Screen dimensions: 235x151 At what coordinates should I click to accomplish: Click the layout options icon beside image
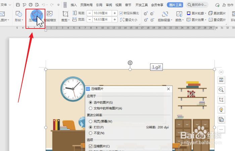coord(221,80)
